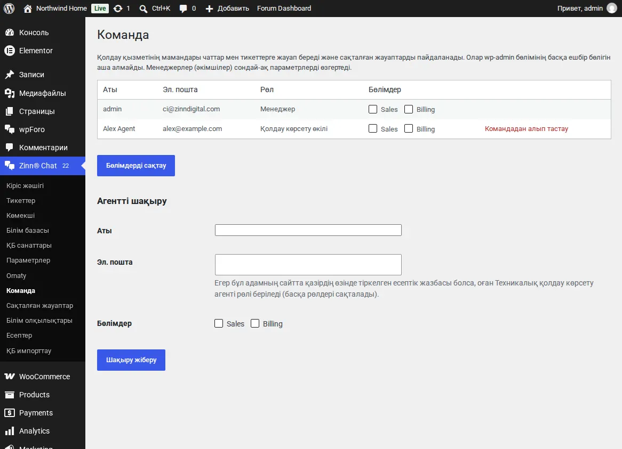
Task: Open the Ctrl+K search magnifier icon
Action: [x=143, y=9]
